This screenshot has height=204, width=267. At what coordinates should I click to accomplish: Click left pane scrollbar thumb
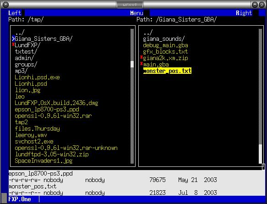(132, 65)
